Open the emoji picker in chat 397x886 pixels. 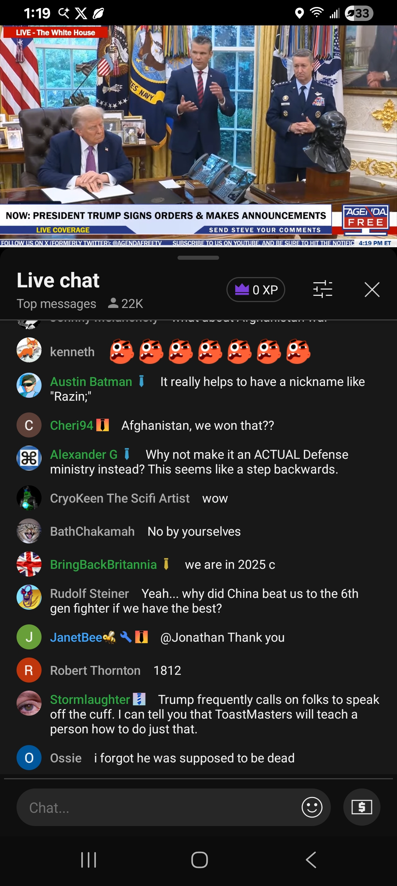312,807
